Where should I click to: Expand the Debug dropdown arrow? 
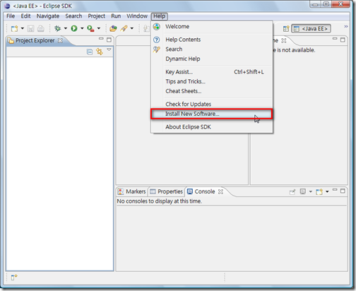[66, 28]
